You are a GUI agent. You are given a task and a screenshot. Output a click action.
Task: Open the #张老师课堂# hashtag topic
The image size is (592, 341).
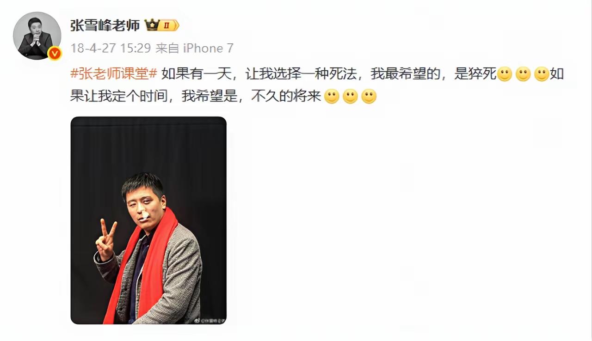[114, 74]
